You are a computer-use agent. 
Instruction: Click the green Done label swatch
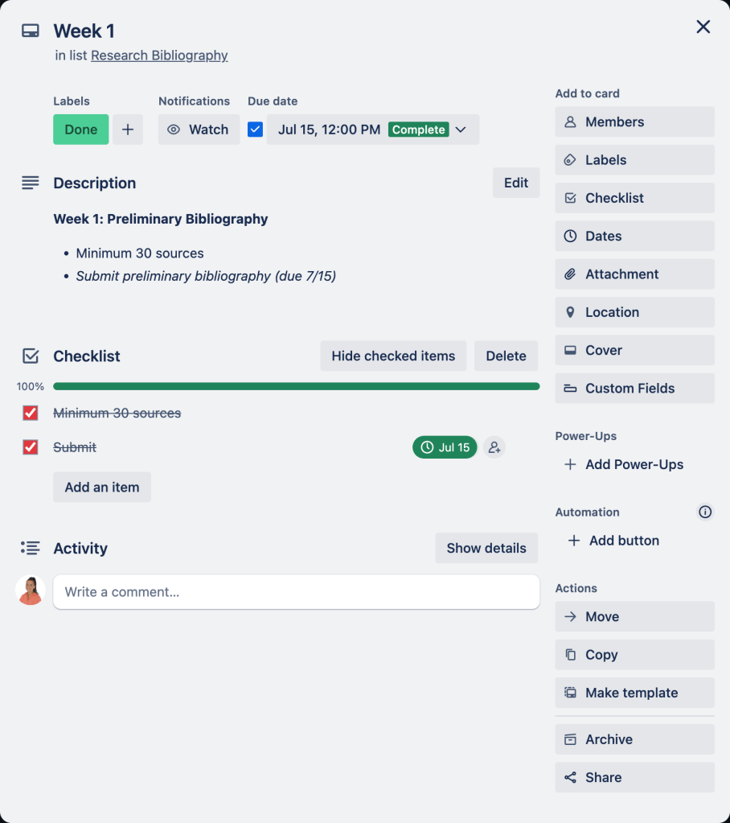pos(81,130)
